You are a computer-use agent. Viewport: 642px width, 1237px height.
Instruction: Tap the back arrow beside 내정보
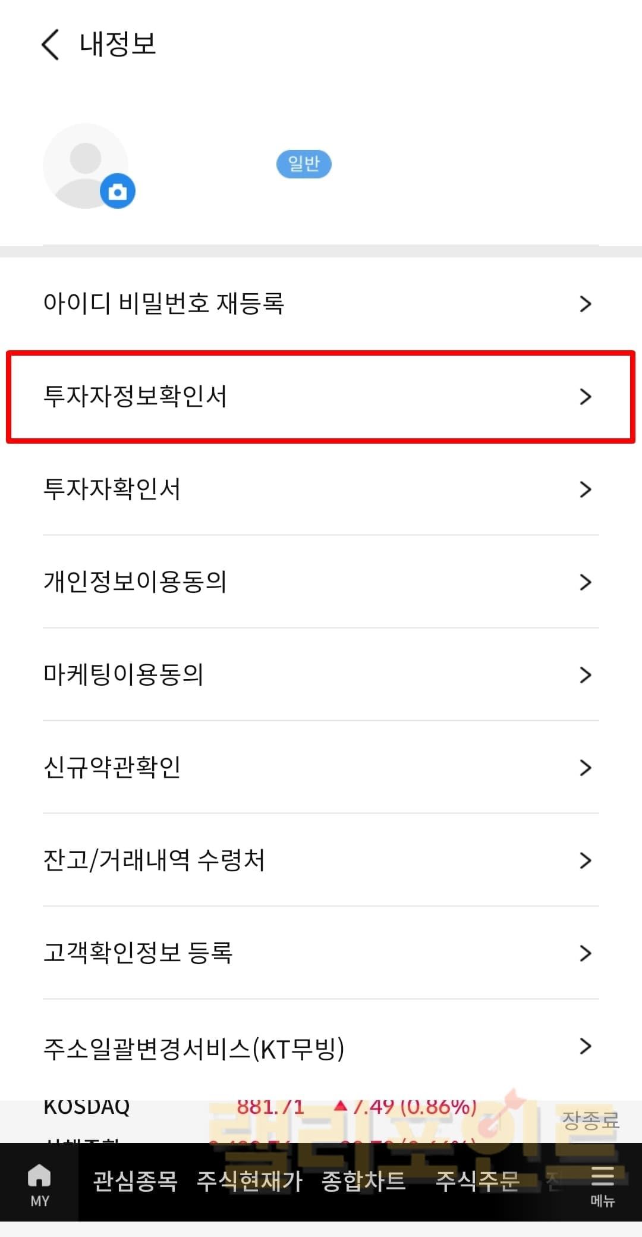tap(51, 45)
